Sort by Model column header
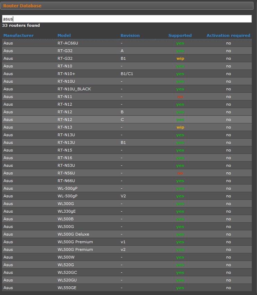The width and height of the screenshot is (257, 295). 64,35
